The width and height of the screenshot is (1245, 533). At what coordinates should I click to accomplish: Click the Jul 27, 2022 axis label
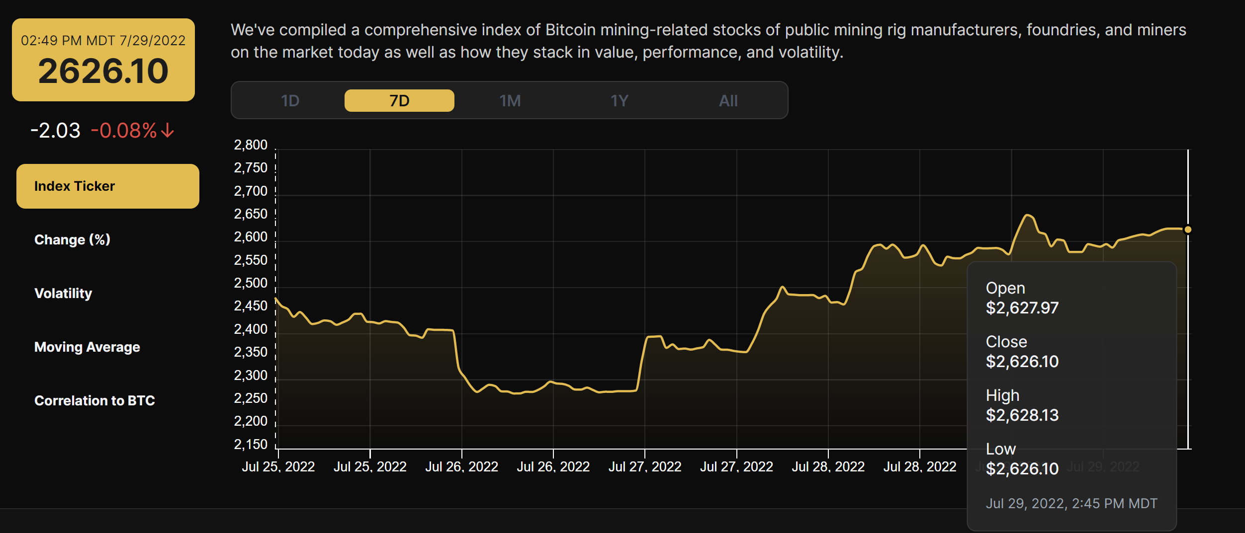(645, 466)
